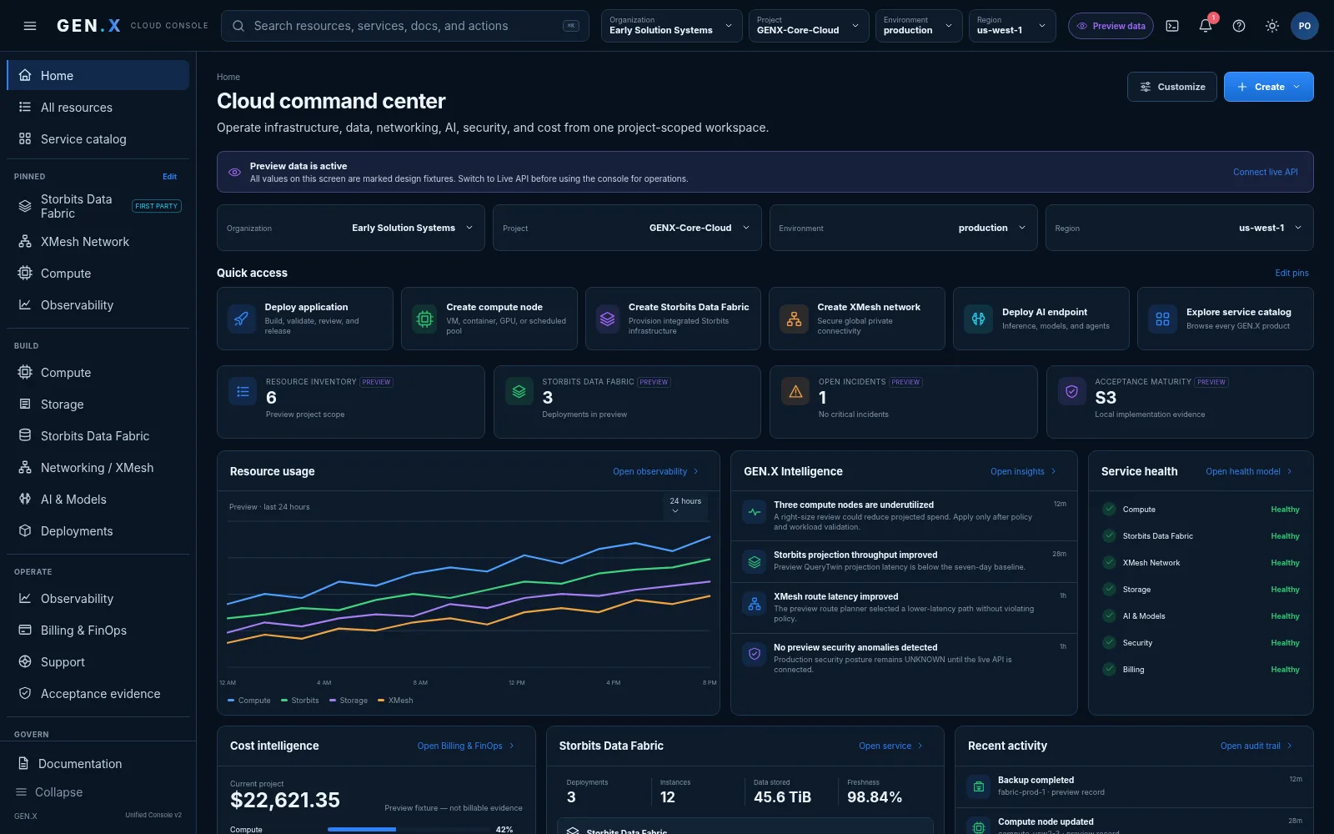Open the Create button menu
This screenshot has width=1334, height=834.
tap(1268, 87)
